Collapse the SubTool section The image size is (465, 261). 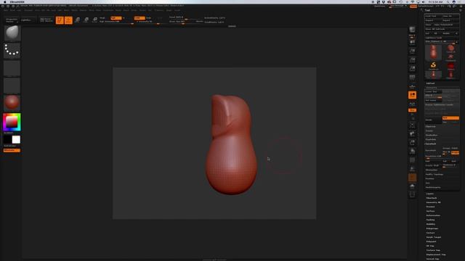click(x=430, y=83)
